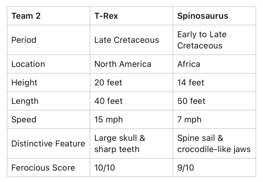Select the Spine sail & crocodile-like jaws cell
Image resolution: width=263 pixels, height=182 pixels.
pyautogui.click(x=214, y=143)
